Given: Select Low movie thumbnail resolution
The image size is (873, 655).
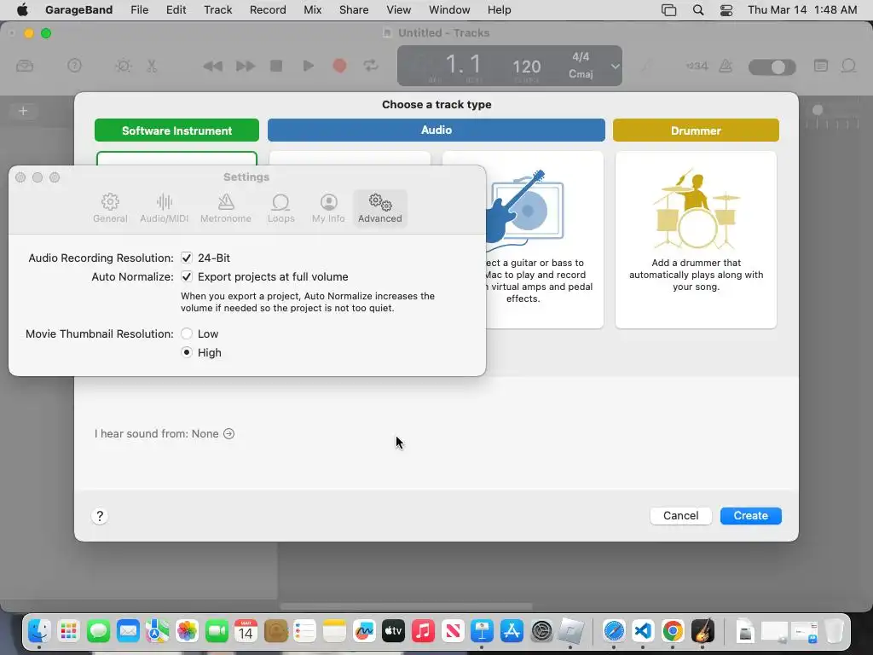Looking at the screenshot, I should pos(187,333).
